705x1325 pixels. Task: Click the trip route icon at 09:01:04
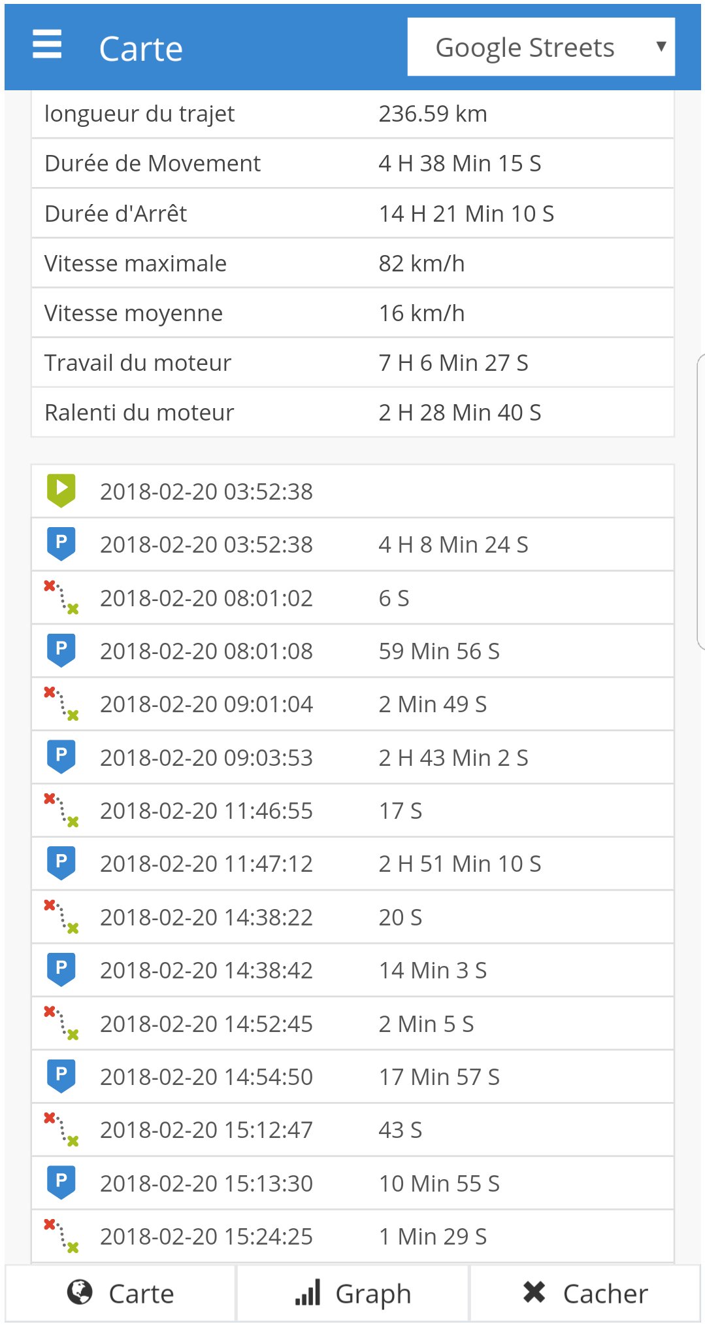[61, 704]
